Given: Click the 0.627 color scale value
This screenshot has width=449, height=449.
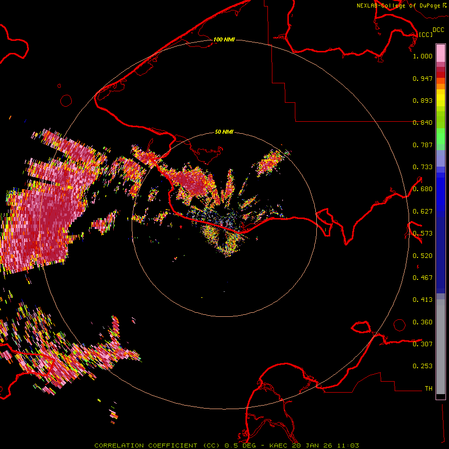Looking at the screenshot, I should pyautogui.click(x=423, y=212).
